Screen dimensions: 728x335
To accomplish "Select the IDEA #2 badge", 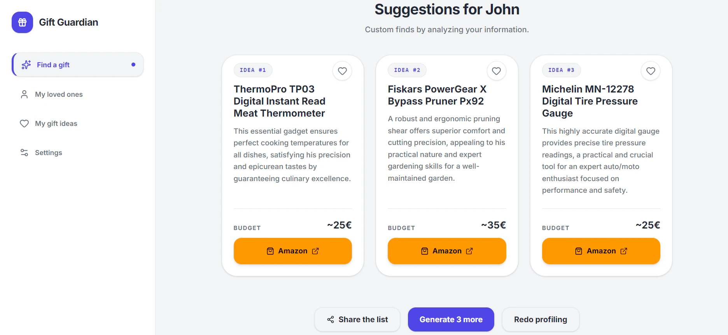I will point(407,70).
